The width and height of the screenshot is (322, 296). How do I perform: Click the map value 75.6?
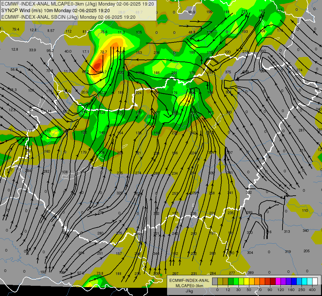click(104, 32)
